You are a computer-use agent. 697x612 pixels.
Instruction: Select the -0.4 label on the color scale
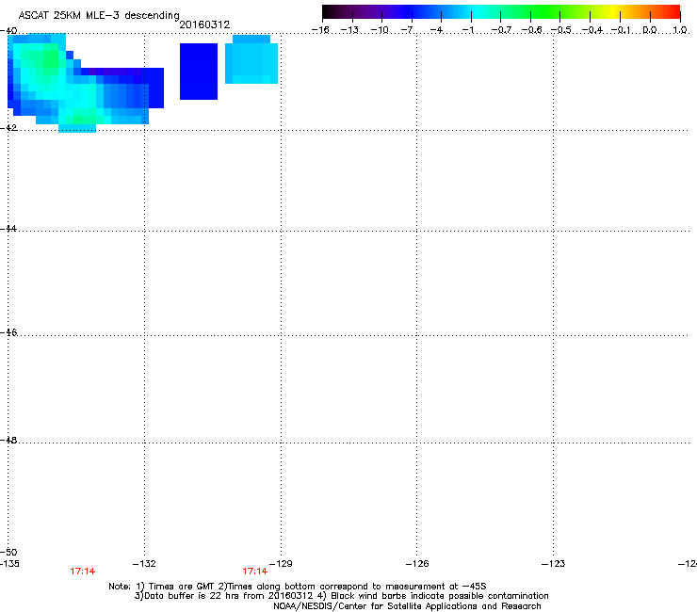click(x=592, y=30)
